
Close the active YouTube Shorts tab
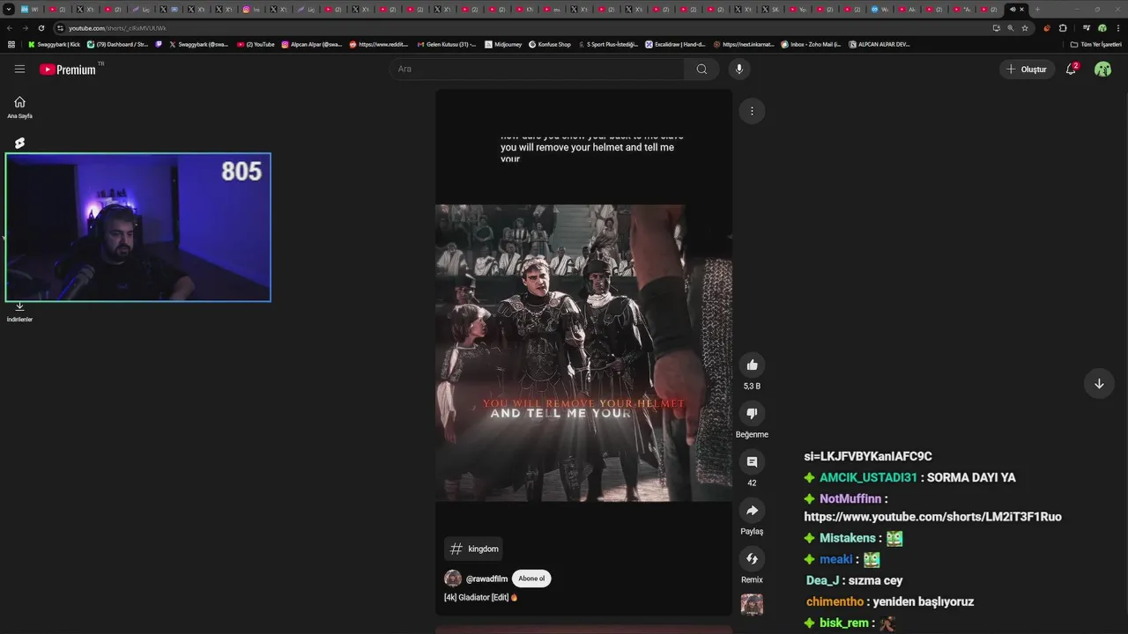click(x=1021, y=9)
